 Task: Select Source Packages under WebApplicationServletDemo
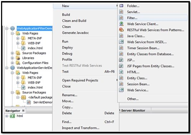(x=34, y=92)
